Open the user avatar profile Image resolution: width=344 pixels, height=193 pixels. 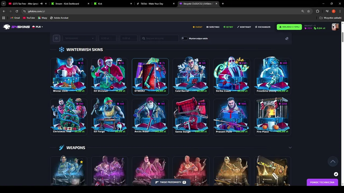click(x=335, y=27)
